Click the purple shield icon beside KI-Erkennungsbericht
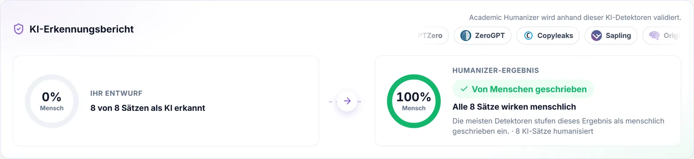 pos(19,29)
